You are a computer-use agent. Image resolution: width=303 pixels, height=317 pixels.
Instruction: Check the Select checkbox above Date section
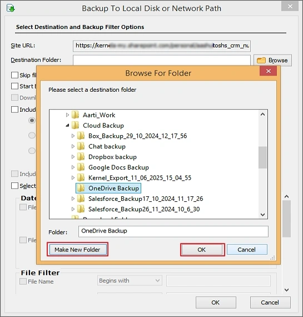coord(14,186)
